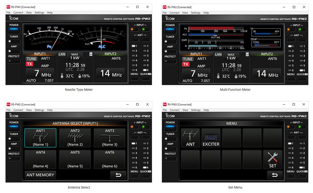313x193 pixels.
Task: Click TEMP COOL/HOT gauge in Multi-Function Meter window
Action: (266, 43)
